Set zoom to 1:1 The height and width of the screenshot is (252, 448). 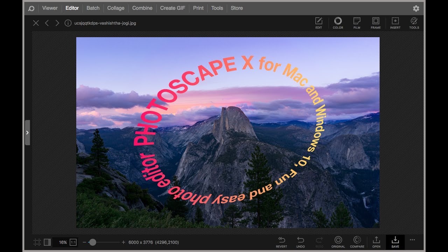coord(73,242)
